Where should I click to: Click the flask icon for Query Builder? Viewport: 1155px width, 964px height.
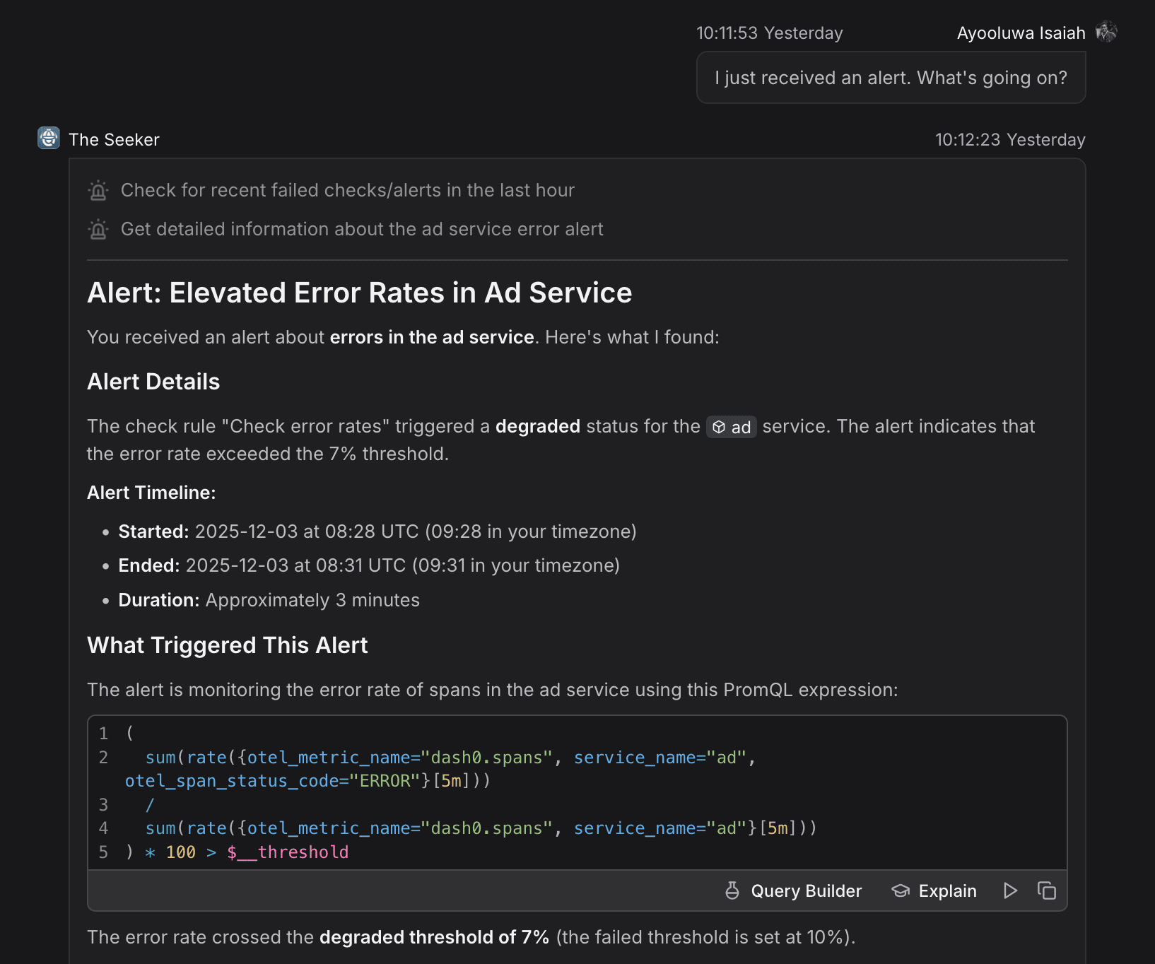coord(732,890)
